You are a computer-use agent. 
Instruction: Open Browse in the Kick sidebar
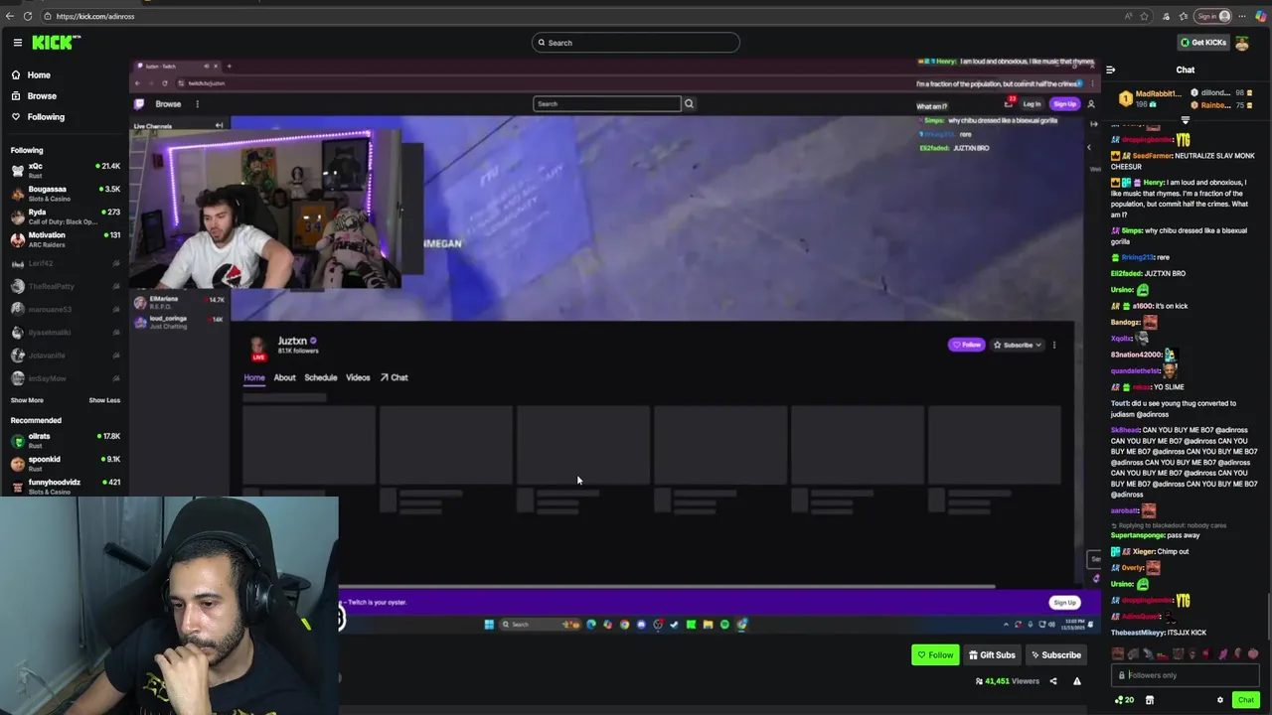click(42, 96)
